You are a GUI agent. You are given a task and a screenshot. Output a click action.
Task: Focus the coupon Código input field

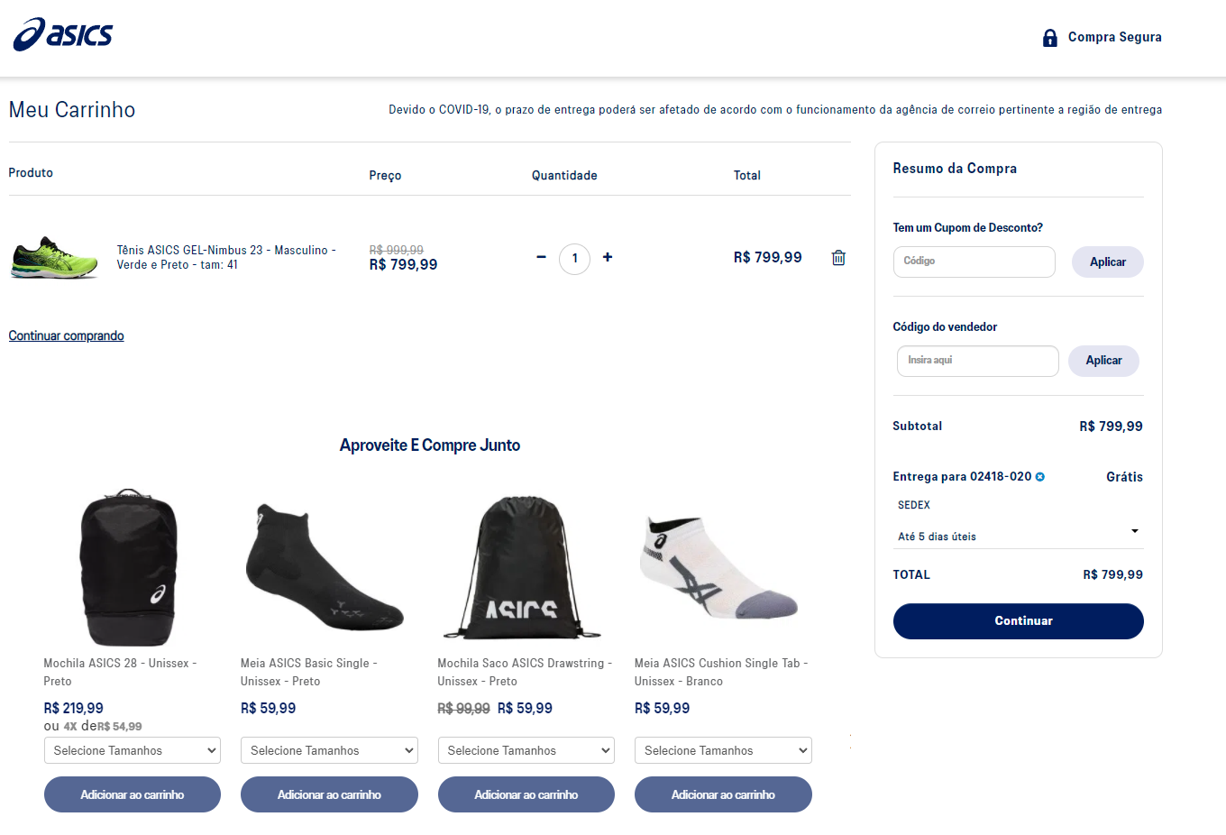[x=974, y=262]
